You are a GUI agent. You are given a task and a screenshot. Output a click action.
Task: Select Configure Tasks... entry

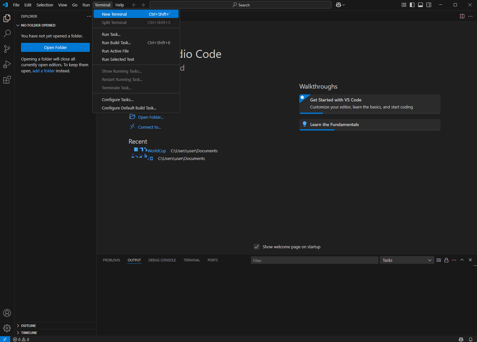136,99
